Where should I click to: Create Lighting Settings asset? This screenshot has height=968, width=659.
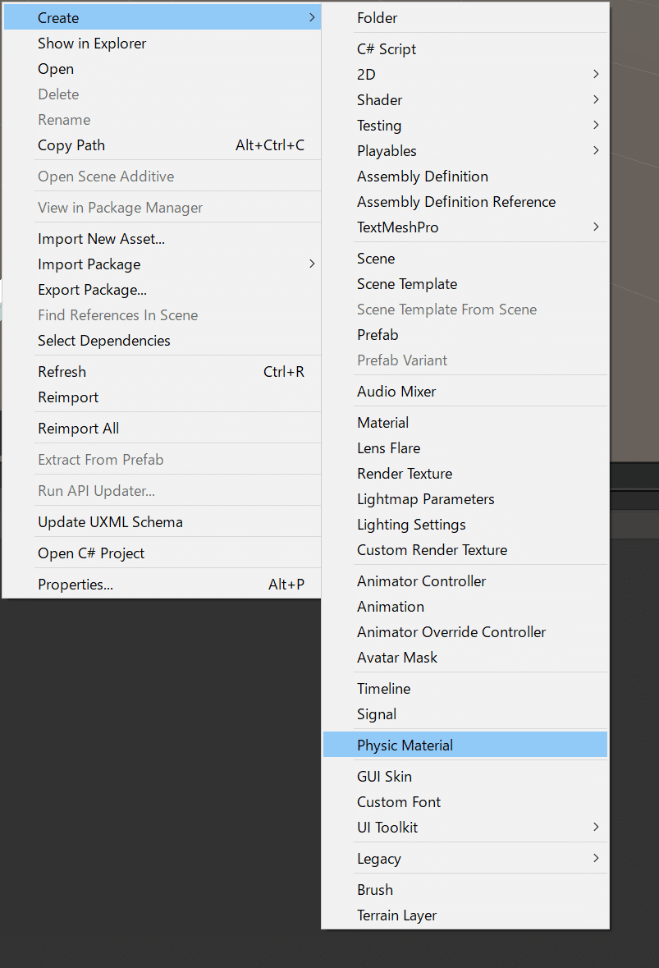click(x=465, y=524)
